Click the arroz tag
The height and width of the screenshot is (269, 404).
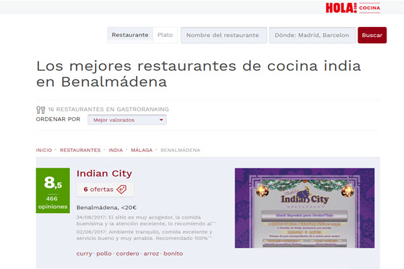151,254
